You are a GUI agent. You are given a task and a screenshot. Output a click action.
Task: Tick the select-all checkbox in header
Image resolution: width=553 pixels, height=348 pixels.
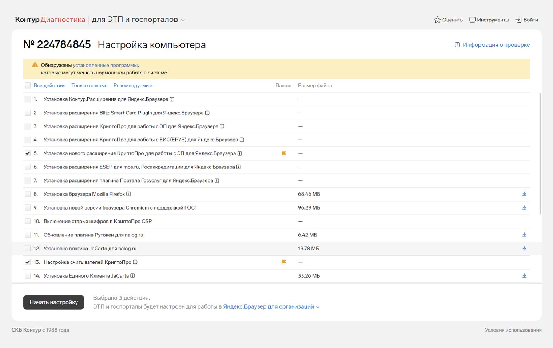point(28,86)
